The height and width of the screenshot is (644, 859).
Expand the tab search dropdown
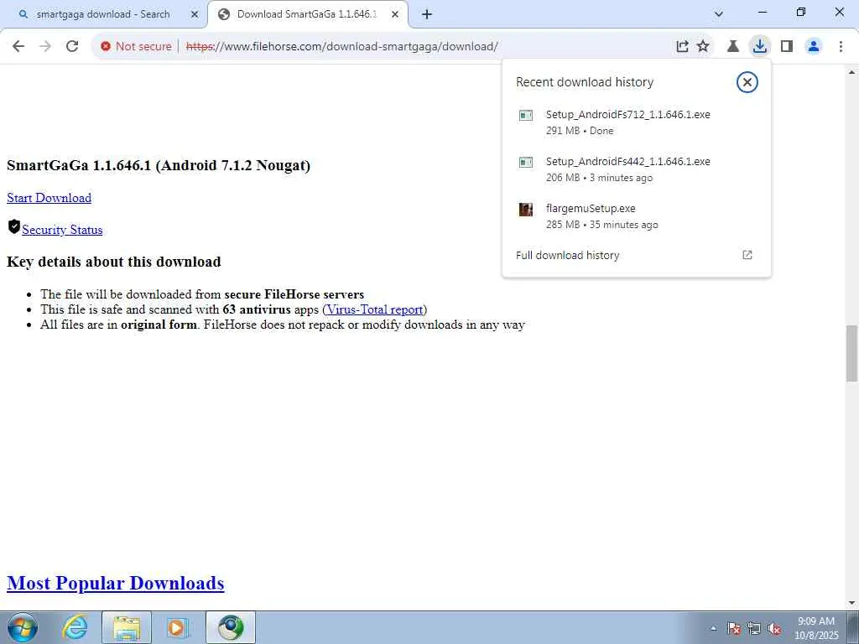click(x=719, y=14)
